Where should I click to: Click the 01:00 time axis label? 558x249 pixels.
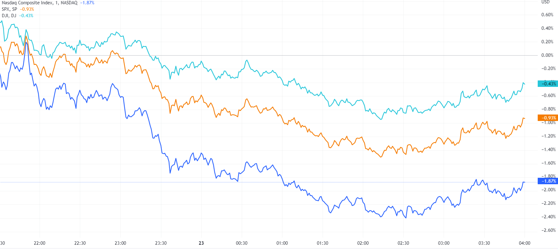click(282, 243)
